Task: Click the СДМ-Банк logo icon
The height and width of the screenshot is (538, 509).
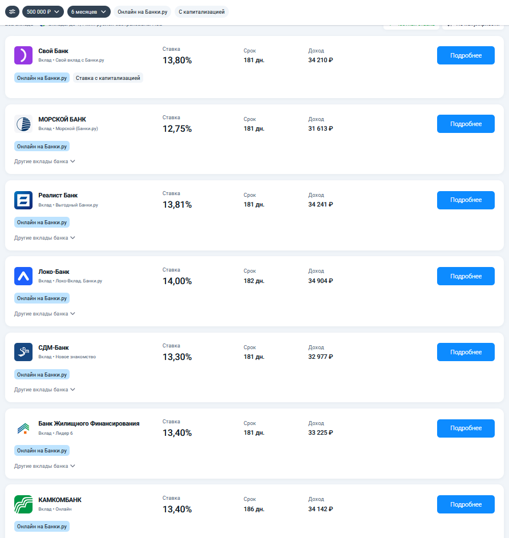Action: (23, 352)
